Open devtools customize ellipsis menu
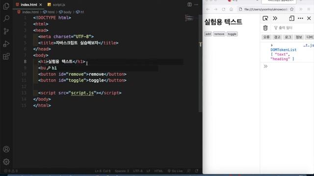314x176 pixels. tap(300, 19)
